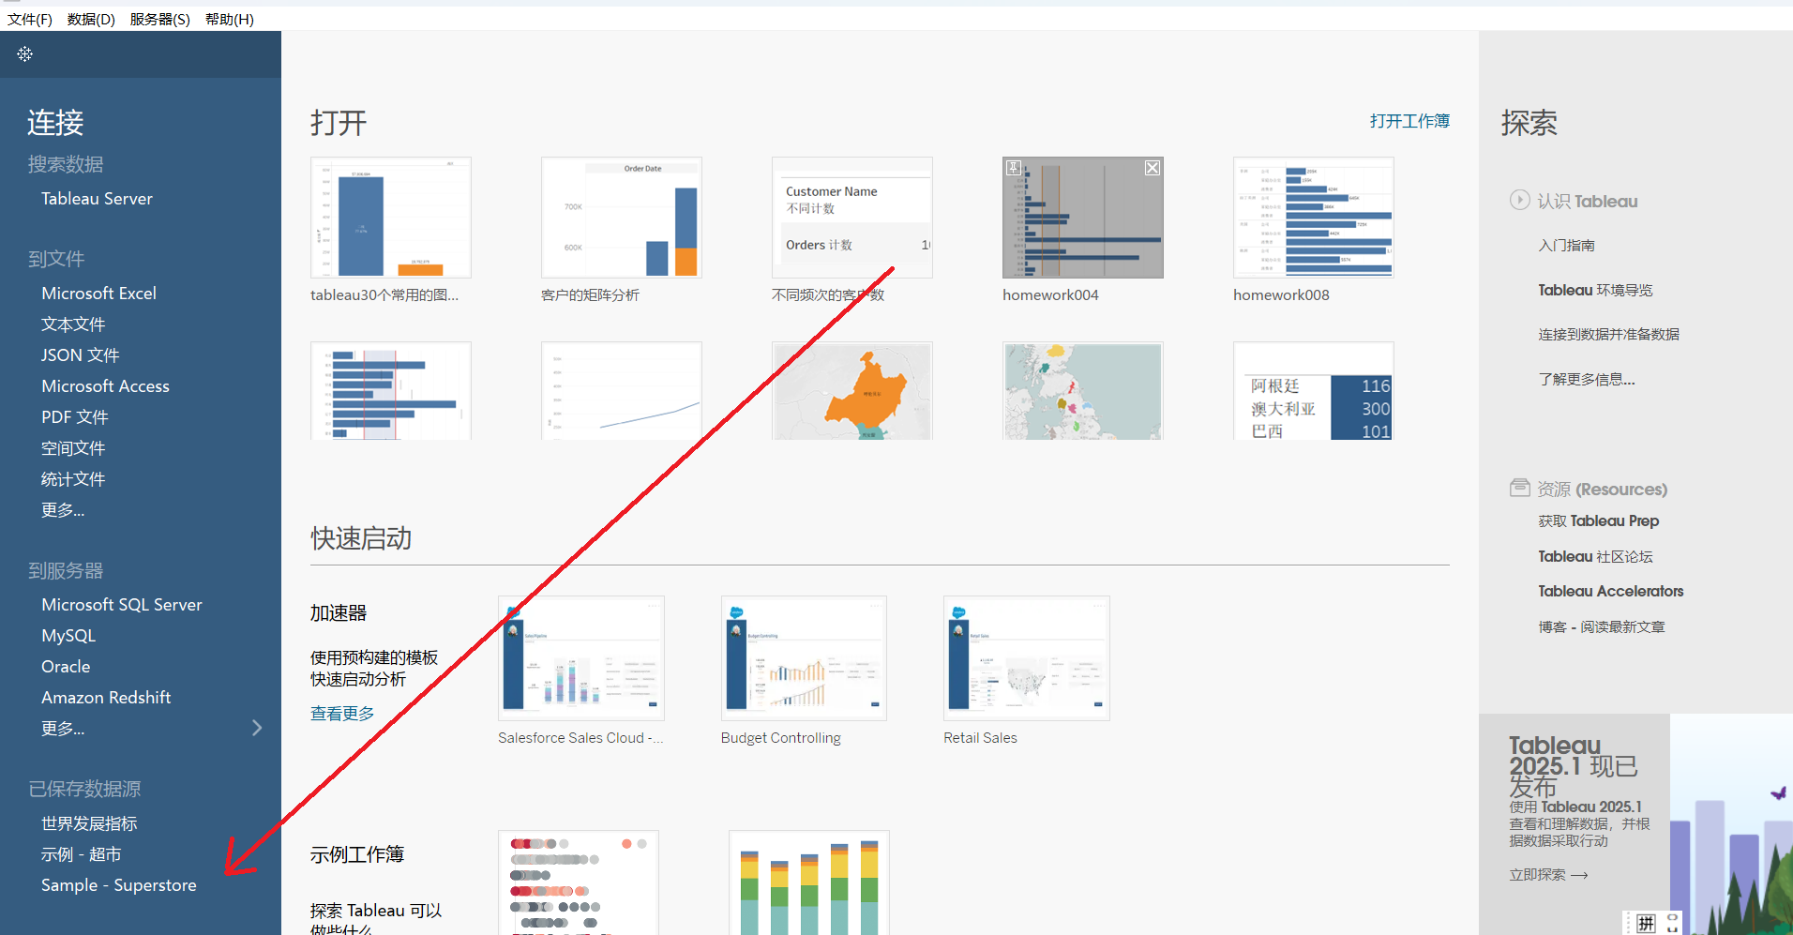Open the stacked bar sample workbook thumbnail
Viewport: 1793px width, 935px height.
click(809, 882)
